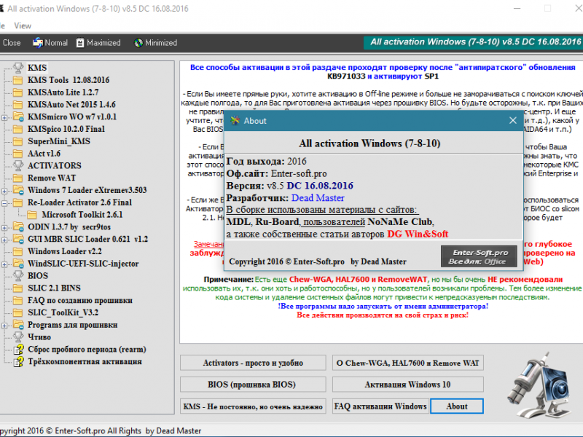Click the 'BIOS (прошивка BIOS)' button
The image size is (583, 437).
pyautogui.click(x=253, y=385)
